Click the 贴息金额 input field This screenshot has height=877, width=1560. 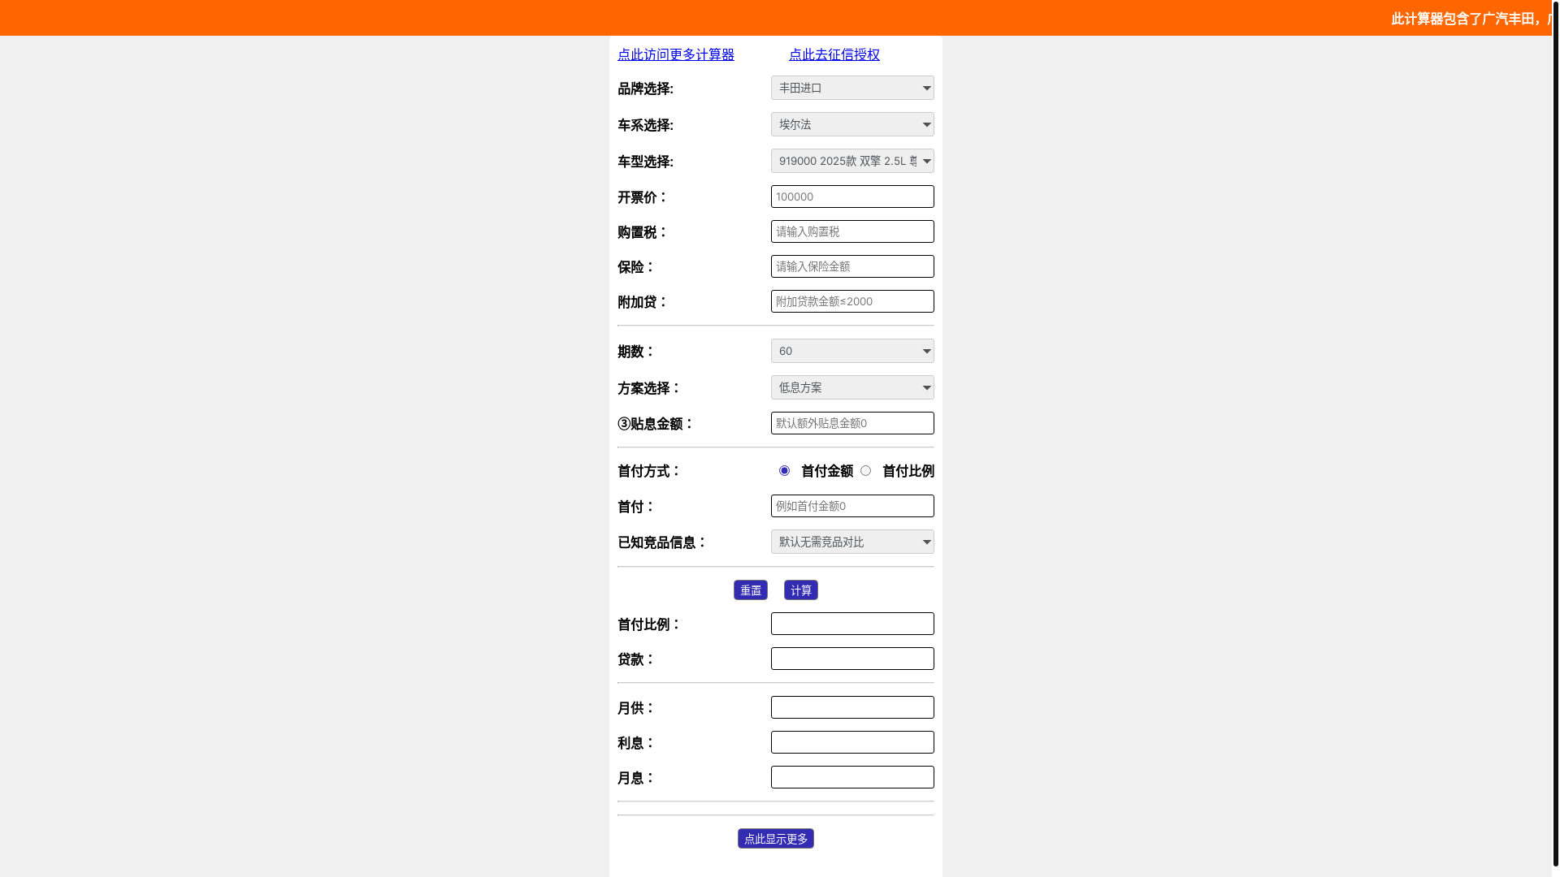pyautogui.click(x=852, y=423)
